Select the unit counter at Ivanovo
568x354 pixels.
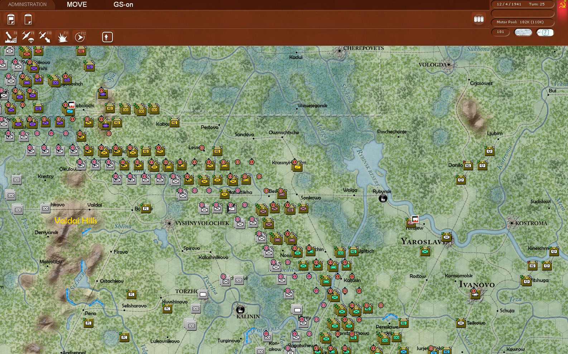(475, 294)
